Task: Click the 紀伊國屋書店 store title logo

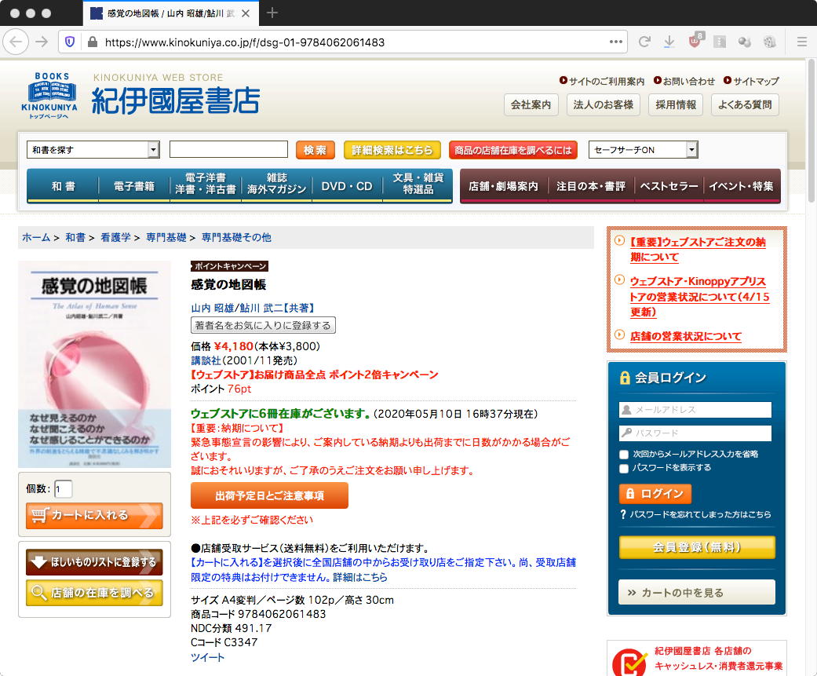Action: (176, 100)
